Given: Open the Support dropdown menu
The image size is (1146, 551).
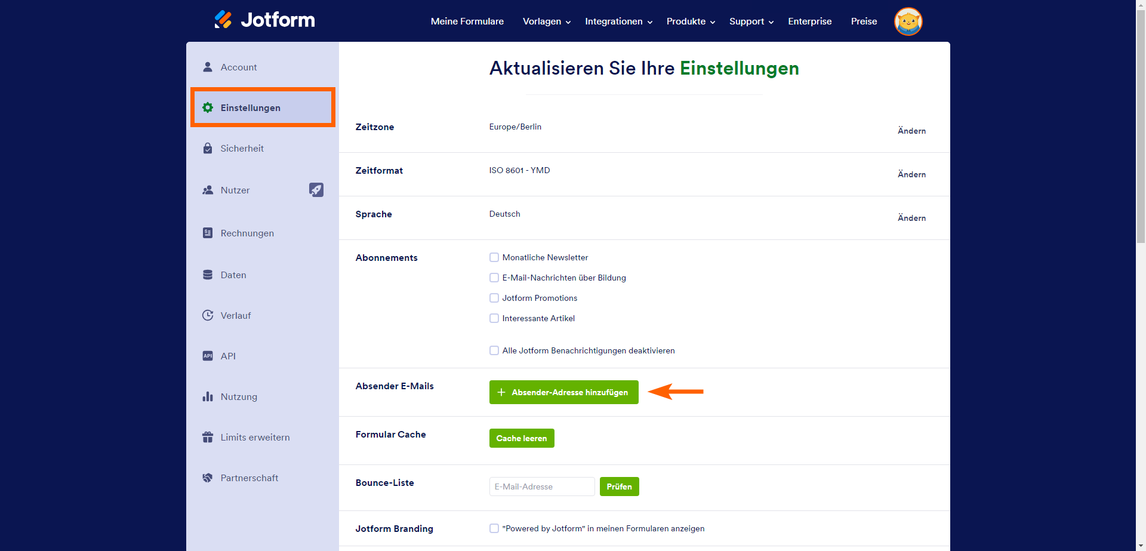Looking at the screenshot, I should click(752, 21).
